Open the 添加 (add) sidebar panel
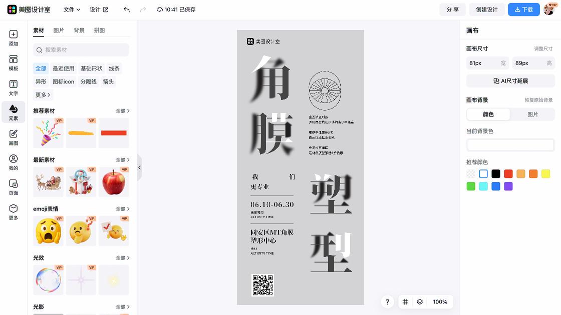Screen dimensions: 561x315 point(13,38)
